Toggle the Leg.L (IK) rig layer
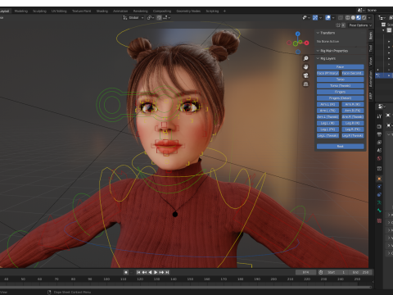Viewport: 393px width, 295px height. [327, 123]
